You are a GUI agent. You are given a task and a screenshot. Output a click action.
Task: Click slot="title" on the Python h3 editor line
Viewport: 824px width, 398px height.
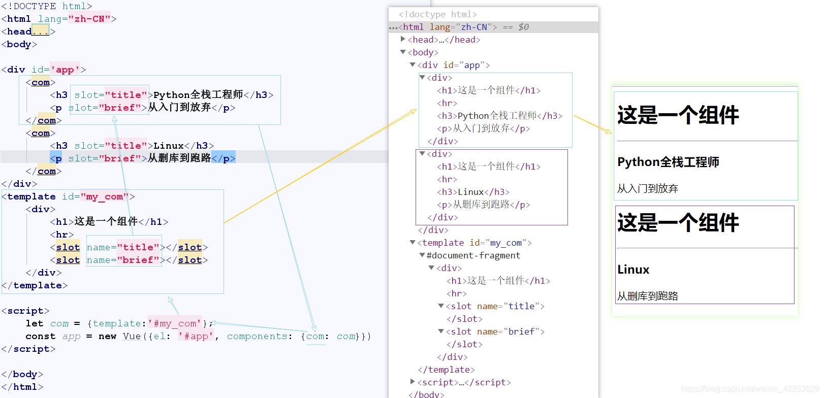pyautogui.click(x=111, y=95)
